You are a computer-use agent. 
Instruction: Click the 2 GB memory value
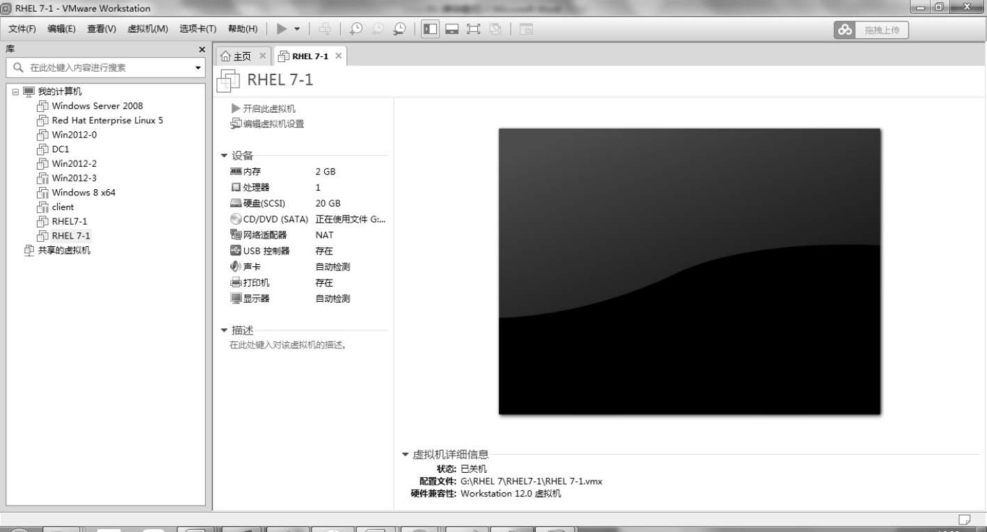pos(326,171)
